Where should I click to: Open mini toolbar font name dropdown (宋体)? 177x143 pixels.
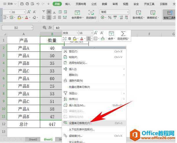78,33
